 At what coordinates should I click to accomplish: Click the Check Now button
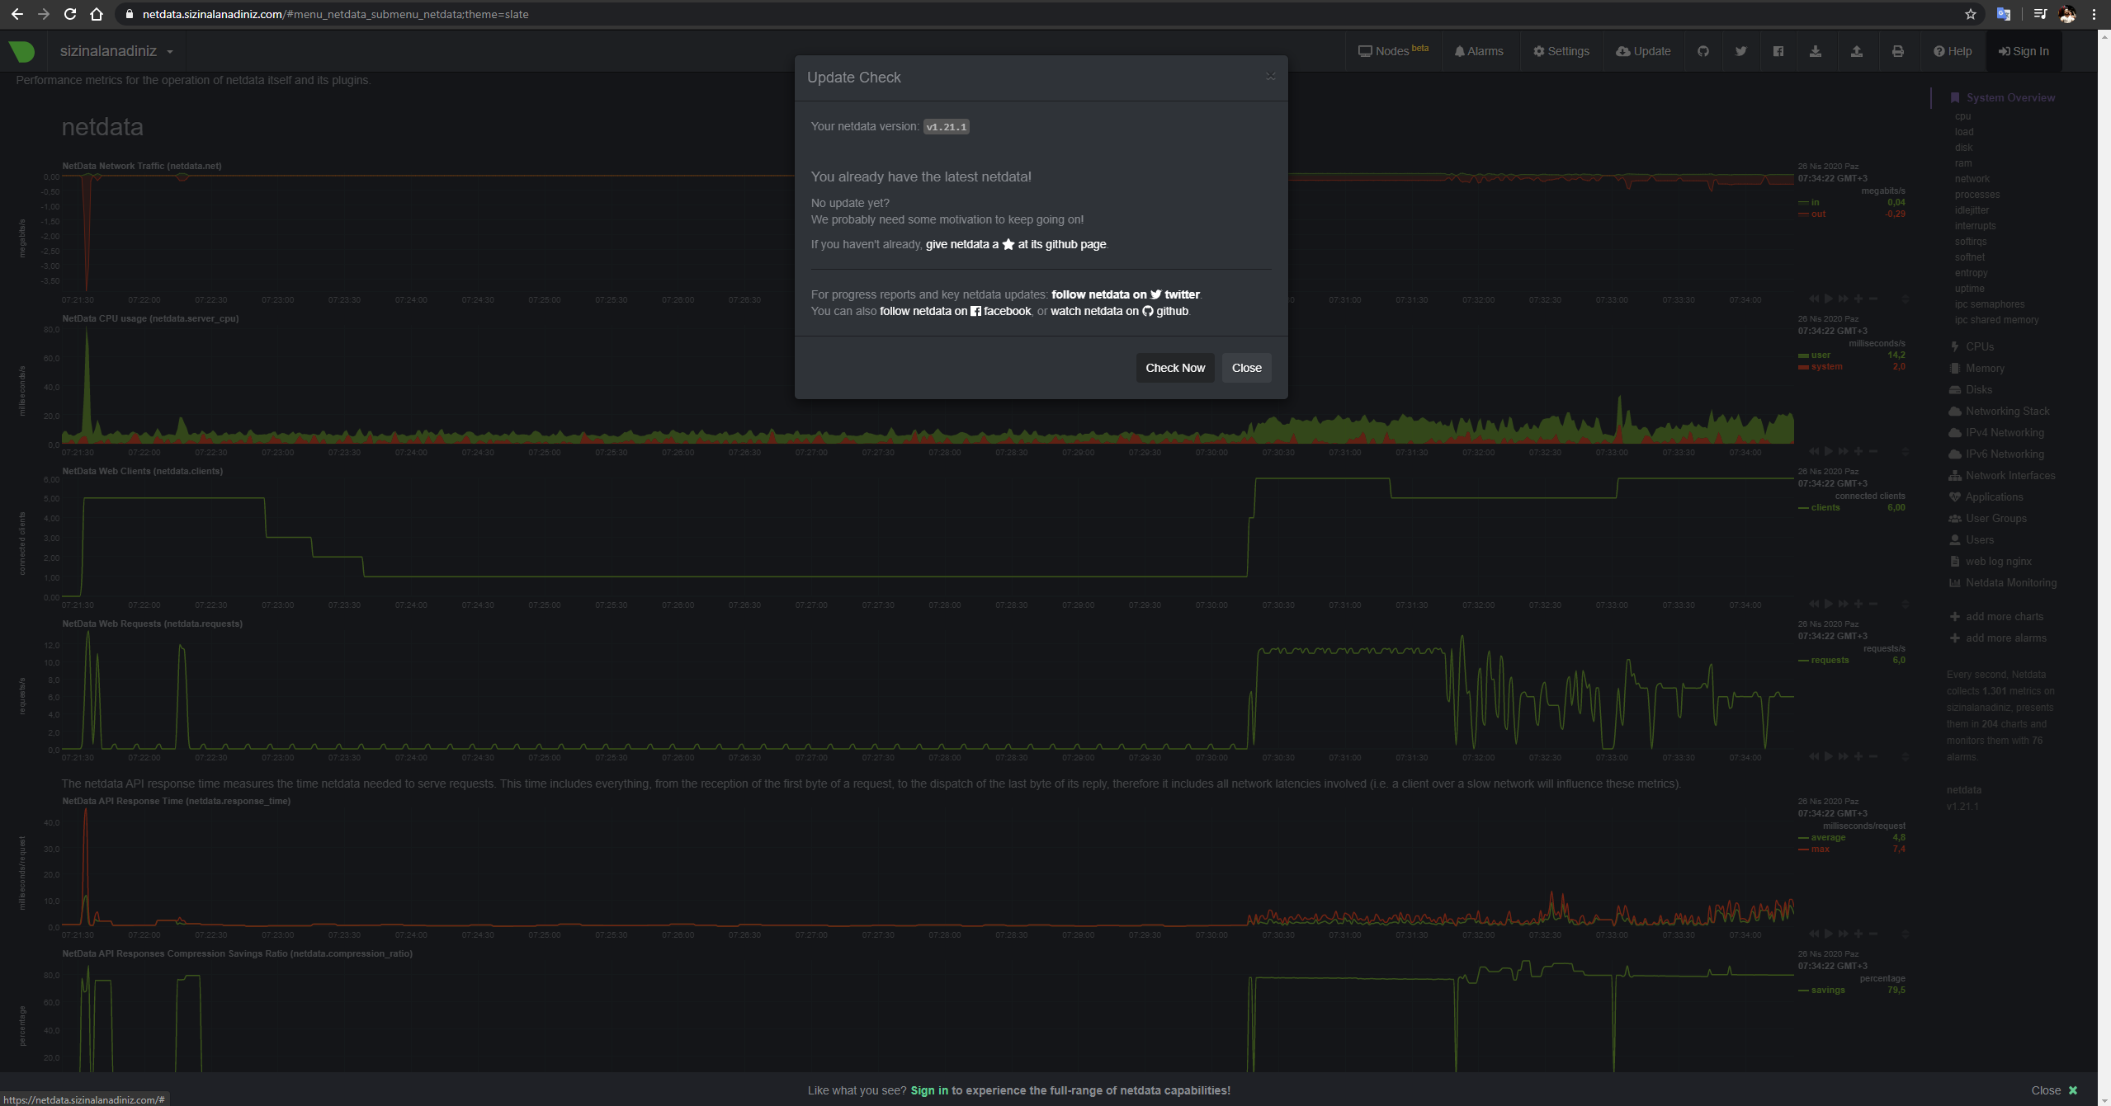point(1175,368)
